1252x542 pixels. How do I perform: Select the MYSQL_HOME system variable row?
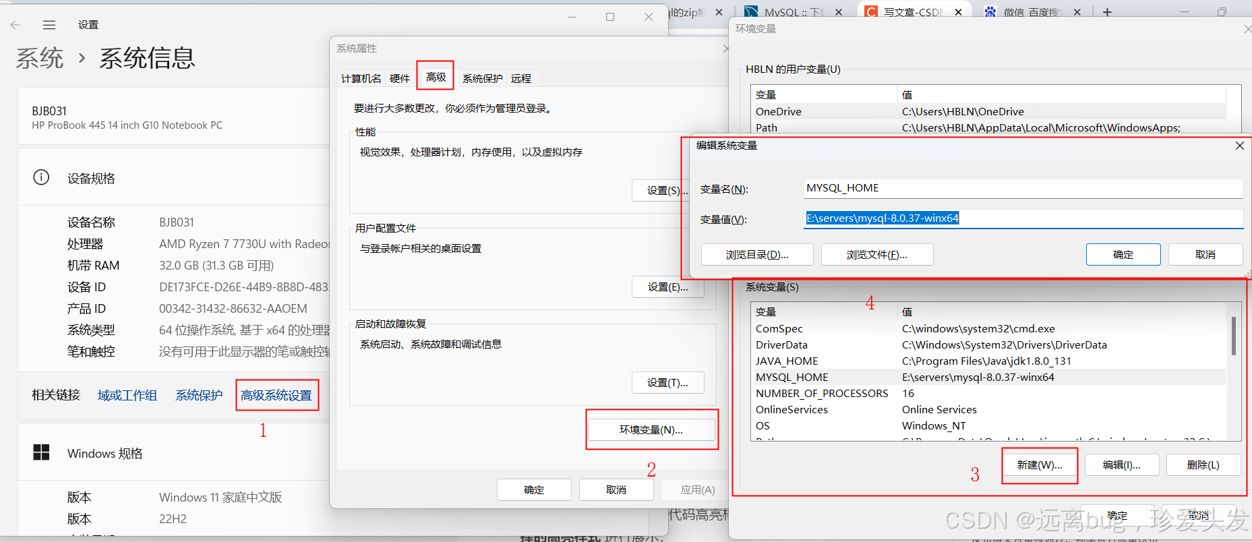[x=988, y=378]
